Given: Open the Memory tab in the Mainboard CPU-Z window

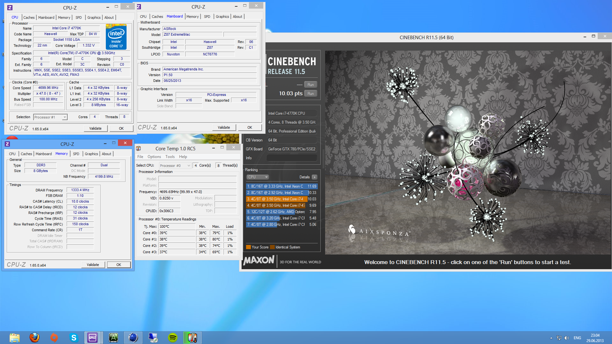Looking at the screenshot, I should [x=193, y=17].
